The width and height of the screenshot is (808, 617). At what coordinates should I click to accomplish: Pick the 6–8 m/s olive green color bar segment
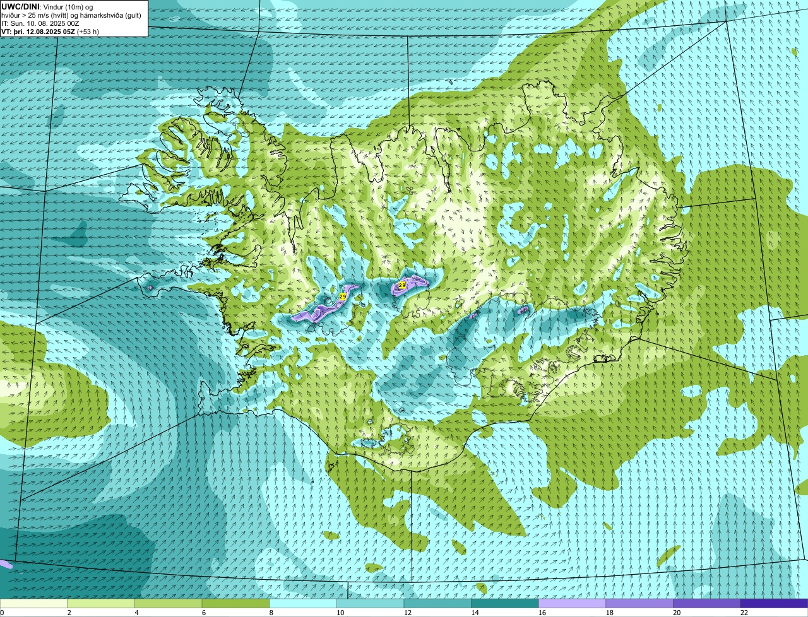[235, 603]
